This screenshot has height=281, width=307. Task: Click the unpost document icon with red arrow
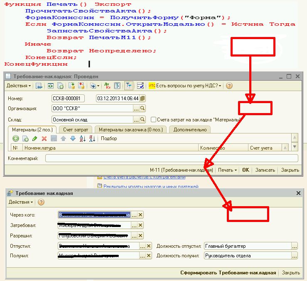(x=81, y=86)
